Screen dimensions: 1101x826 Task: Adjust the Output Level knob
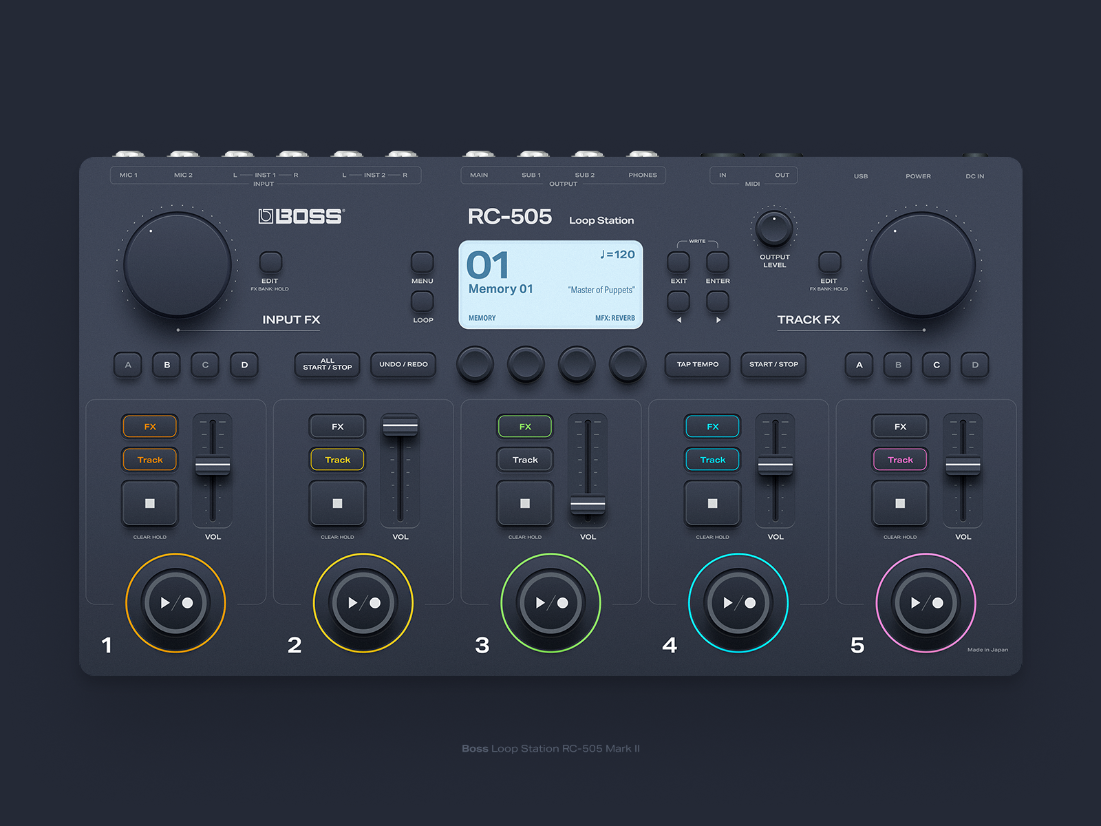coord(773,229)
